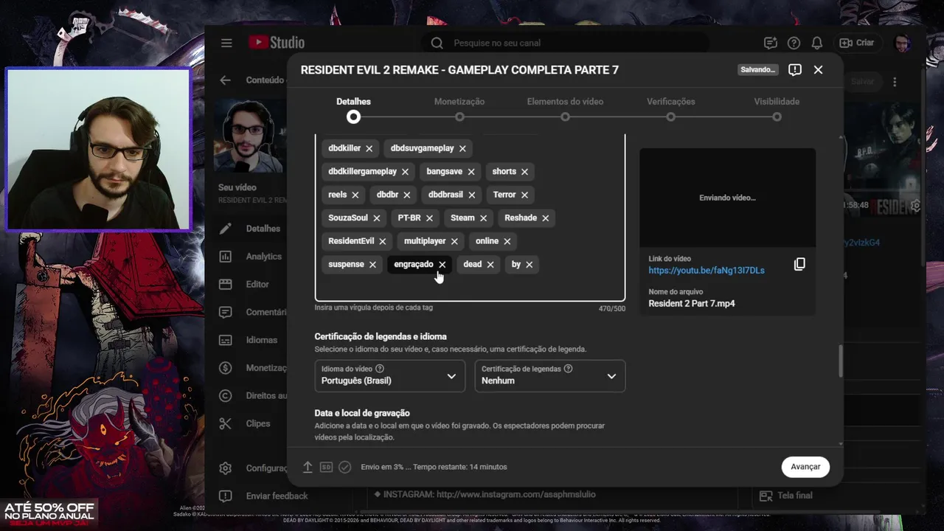Remove the dbdkiller tag
944x531 pixels.
(369, 148)
